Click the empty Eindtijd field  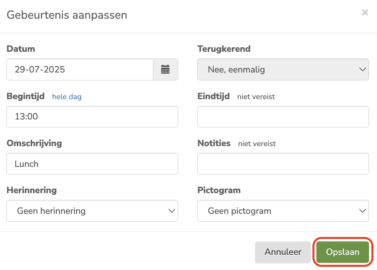coord(283,117)
